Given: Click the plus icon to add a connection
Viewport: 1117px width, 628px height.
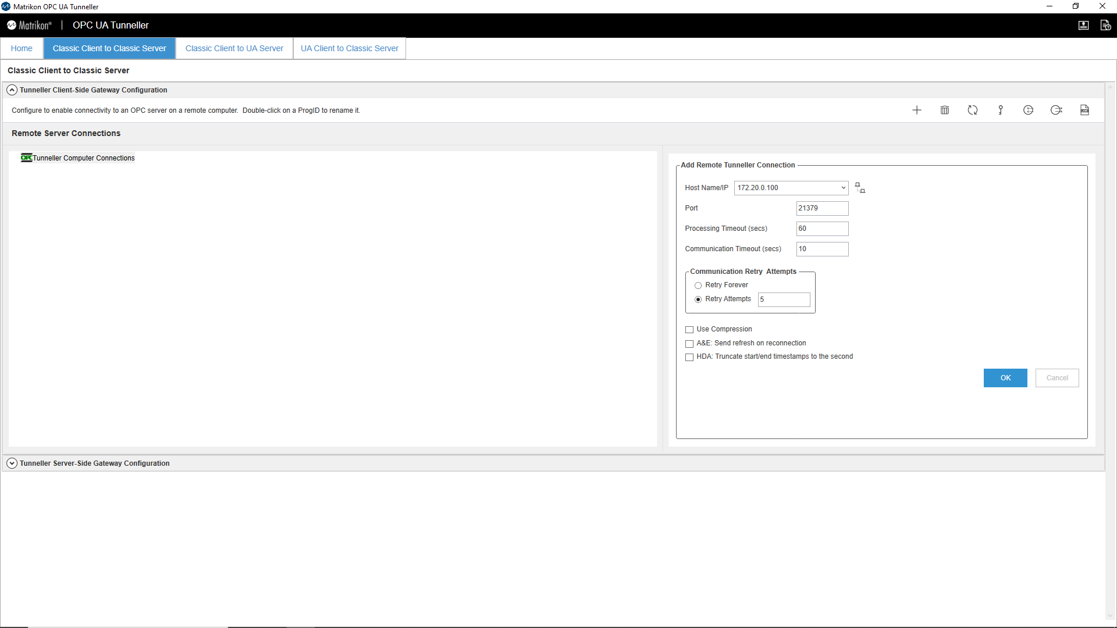Looking at the screenshot, I should coord(917,110).
